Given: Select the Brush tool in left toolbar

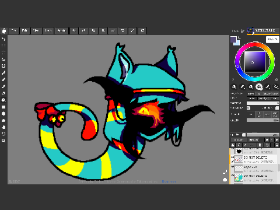Looking at the screenshot, I should pos(3,86).
